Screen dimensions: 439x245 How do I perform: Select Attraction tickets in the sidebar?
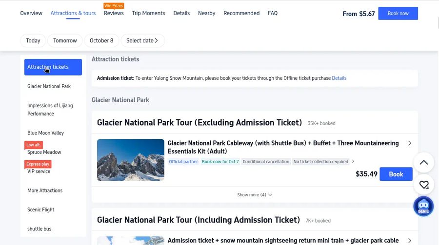(53, 67)
